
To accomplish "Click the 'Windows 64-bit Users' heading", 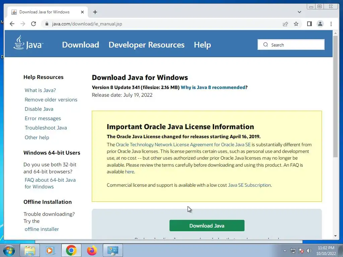I will point(52,153).
